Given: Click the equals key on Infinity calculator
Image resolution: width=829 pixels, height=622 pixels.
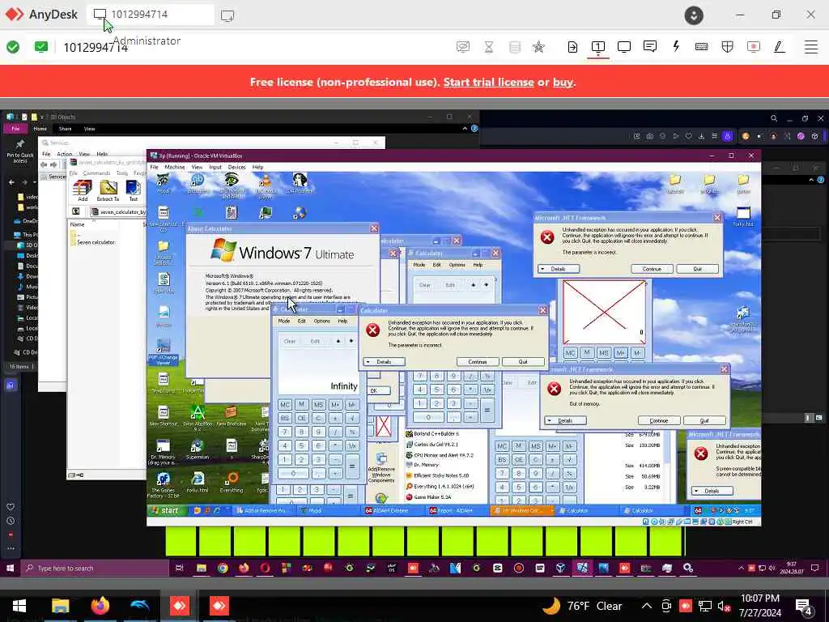Looking at the screenshot, I should pos(352,466).
